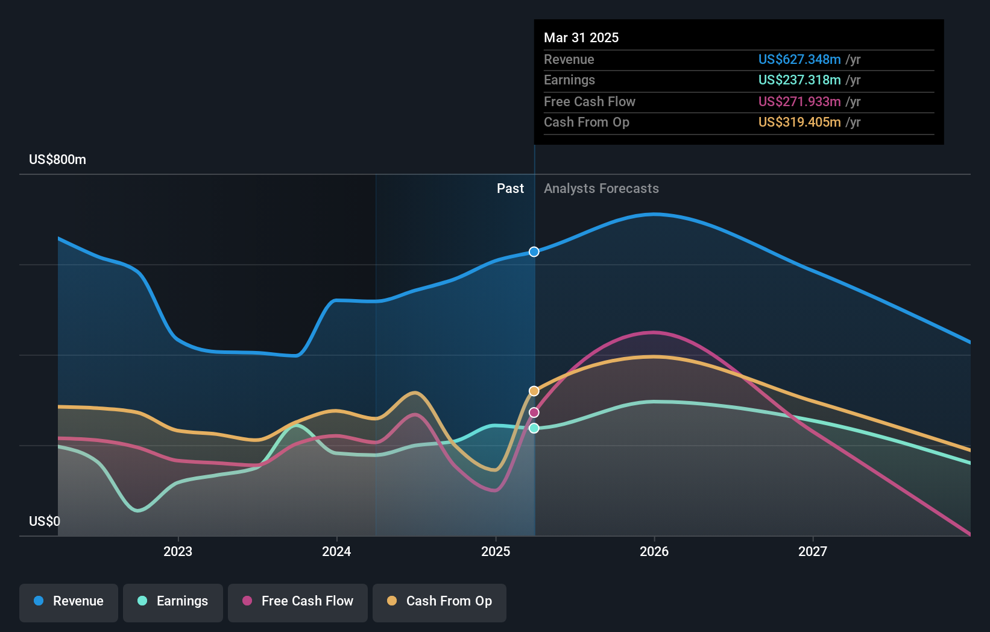Click the Revenue row label in tooltip
990x632 pixels.
coord(569,60)
